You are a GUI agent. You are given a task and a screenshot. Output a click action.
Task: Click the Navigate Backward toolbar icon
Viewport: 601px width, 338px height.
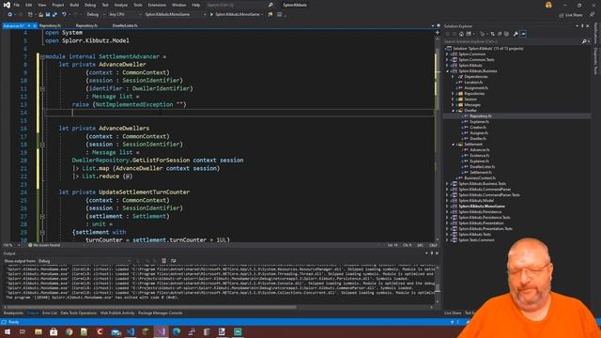click(9, 15)
